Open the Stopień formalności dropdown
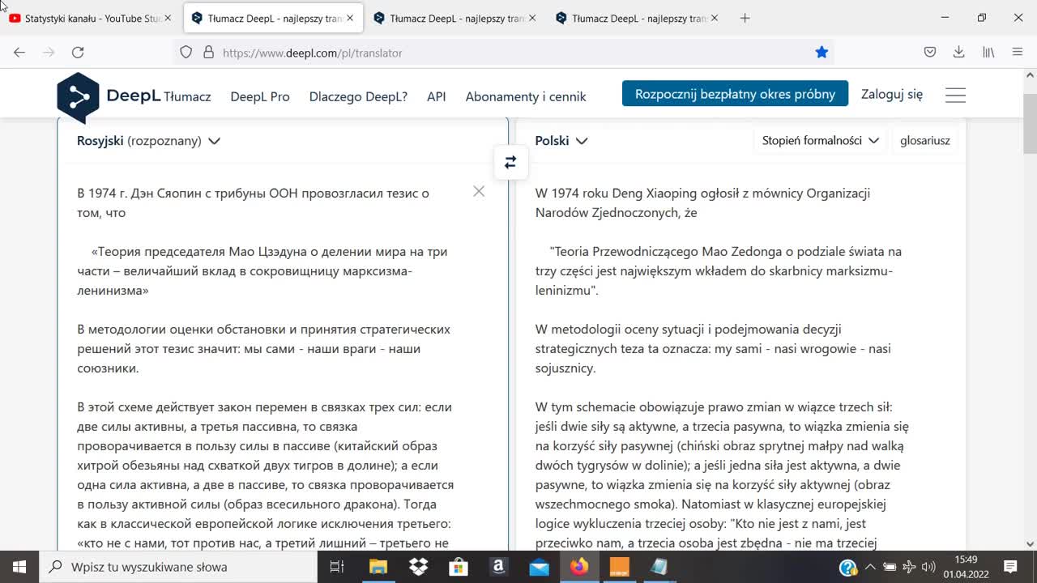The width and height of the screenshot is (1037, 583). [x=820, y=140]
